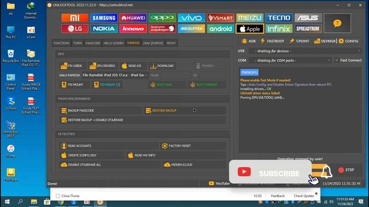Select the Nokia brand tile

click(x=104, y=29)
